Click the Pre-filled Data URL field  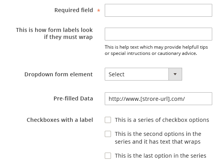coord(158,99)
